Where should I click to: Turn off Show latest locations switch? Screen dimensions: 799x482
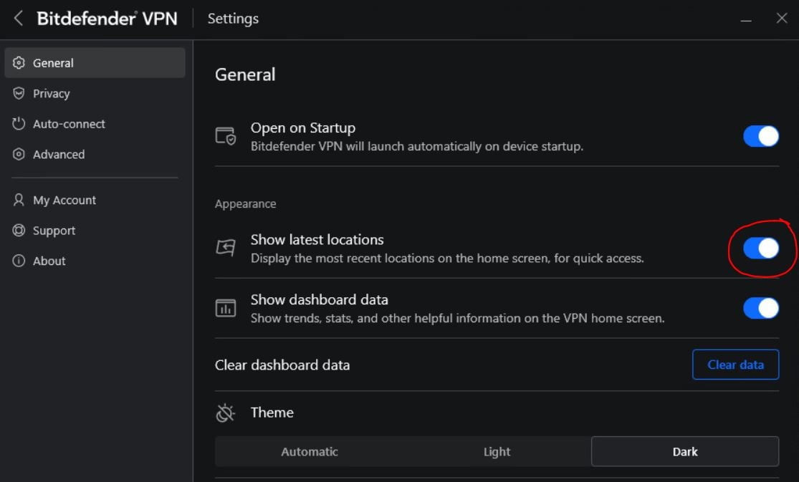tap(760, 249)
